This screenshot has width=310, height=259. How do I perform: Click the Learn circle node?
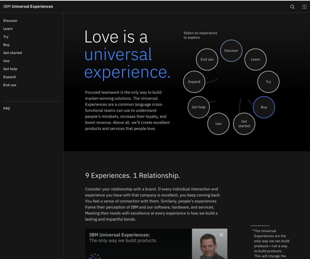pos(255,59)
